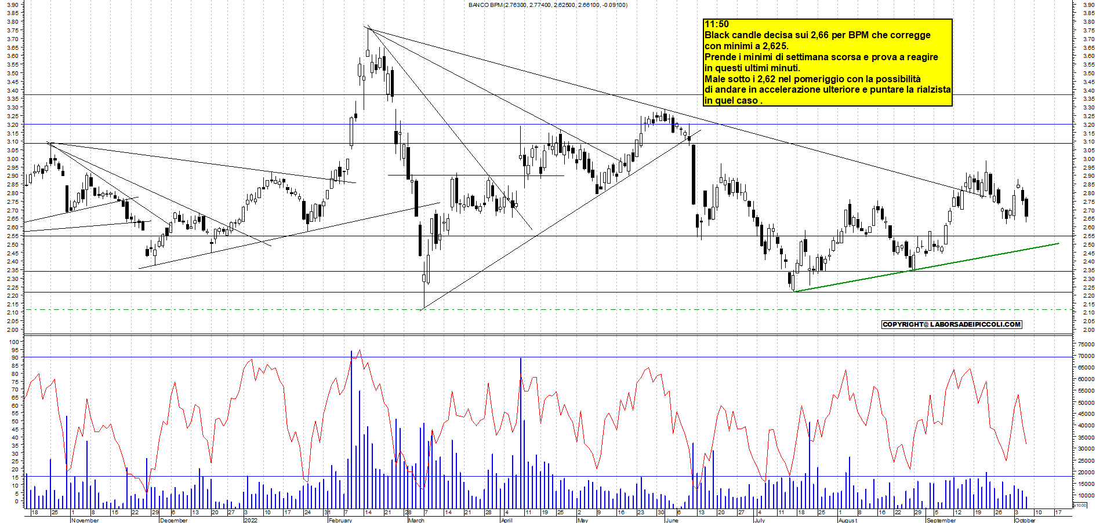The width and height of the screenshot is (1096, 523).
Task: Select the July label on the time axis
Action: click(x=759, y=520)
